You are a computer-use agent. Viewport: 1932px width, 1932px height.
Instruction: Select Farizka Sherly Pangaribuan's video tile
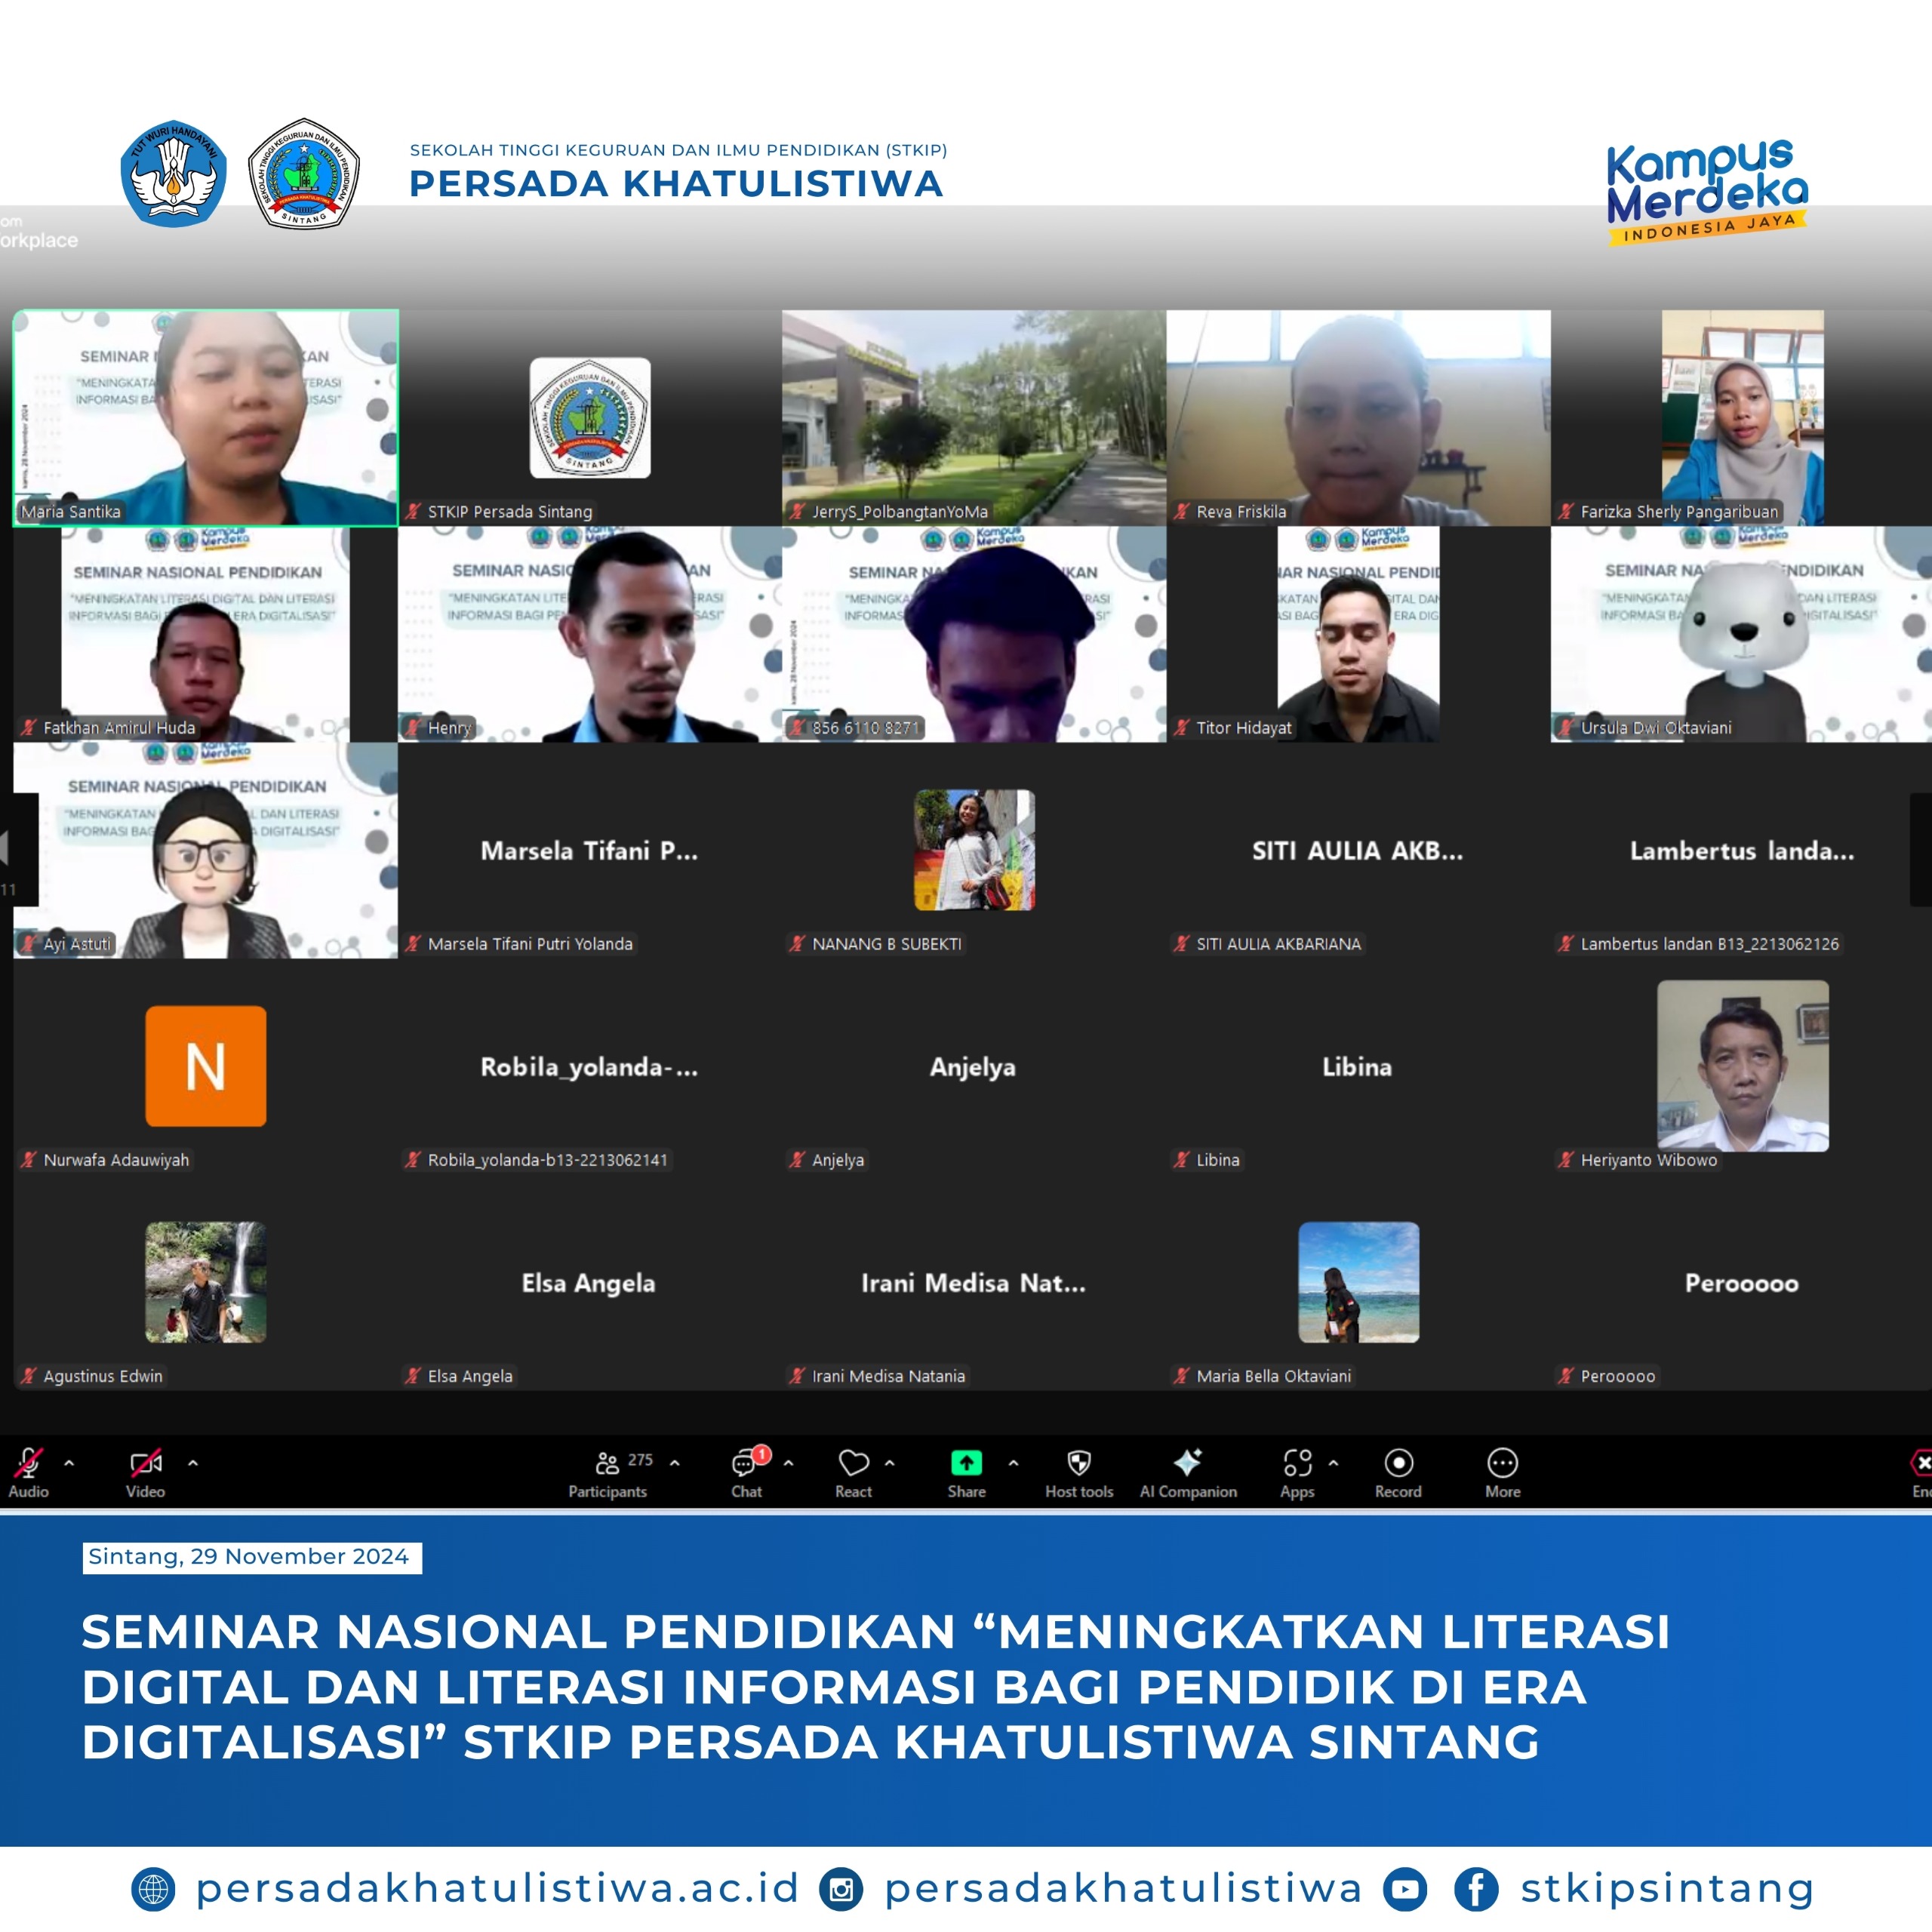pyautogui.click(x=1742, y=418)
